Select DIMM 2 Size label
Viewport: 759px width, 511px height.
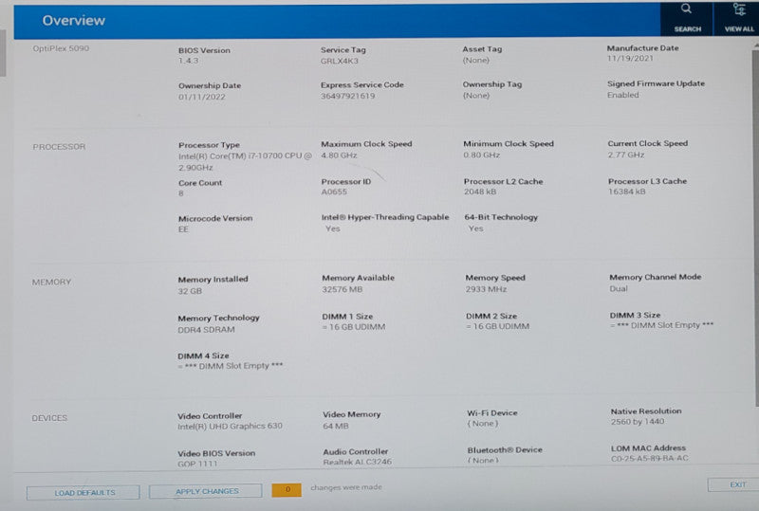coord(491,316)
